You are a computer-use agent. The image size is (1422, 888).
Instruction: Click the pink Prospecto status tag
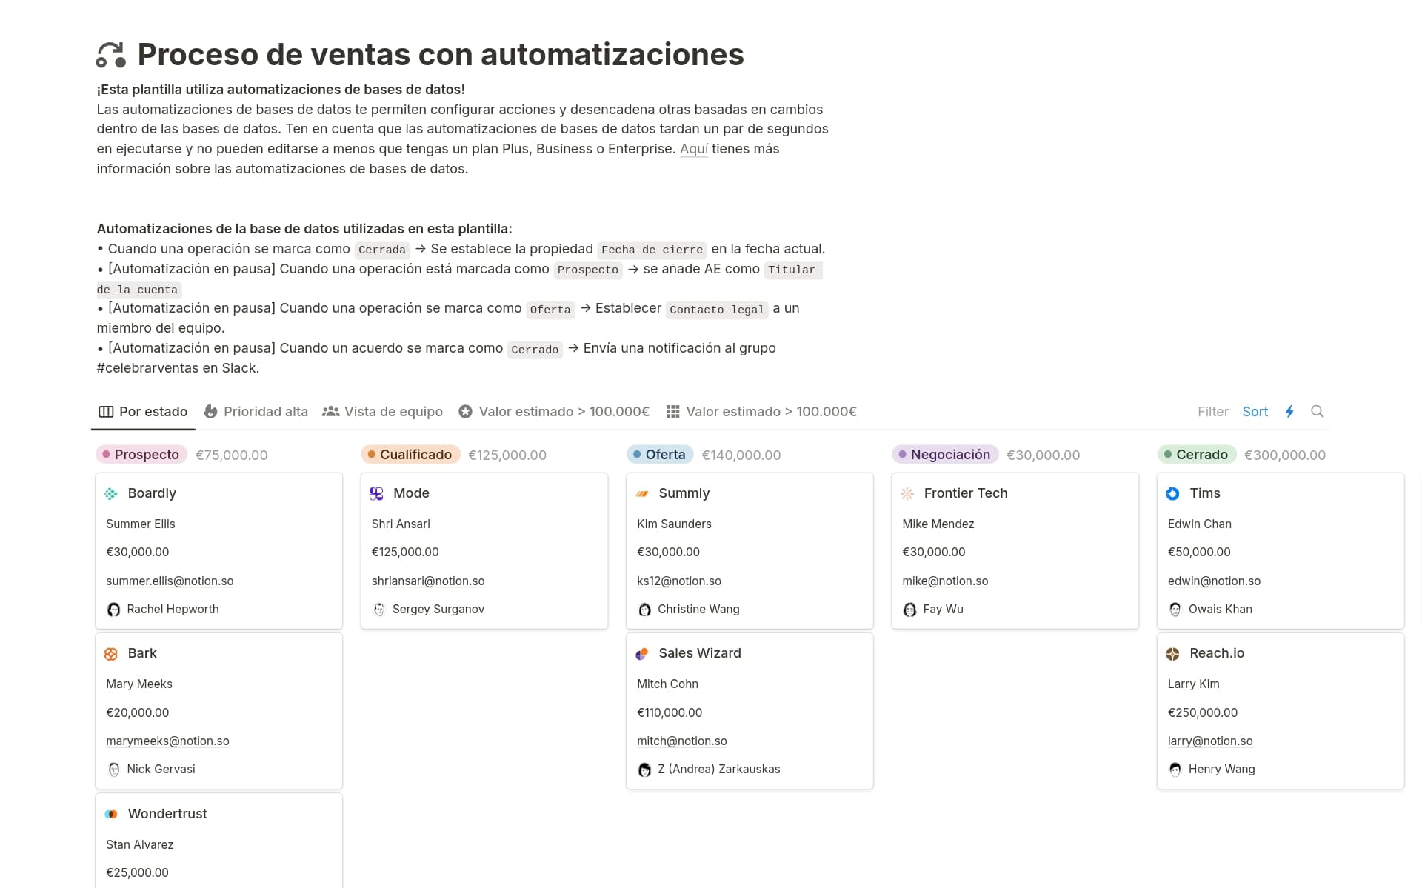pos(141,455)
